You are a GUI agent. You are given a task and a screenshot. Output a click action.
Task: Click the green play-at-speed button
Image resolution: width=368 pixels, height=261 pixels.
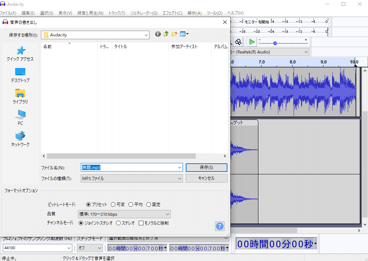[252, 42]
